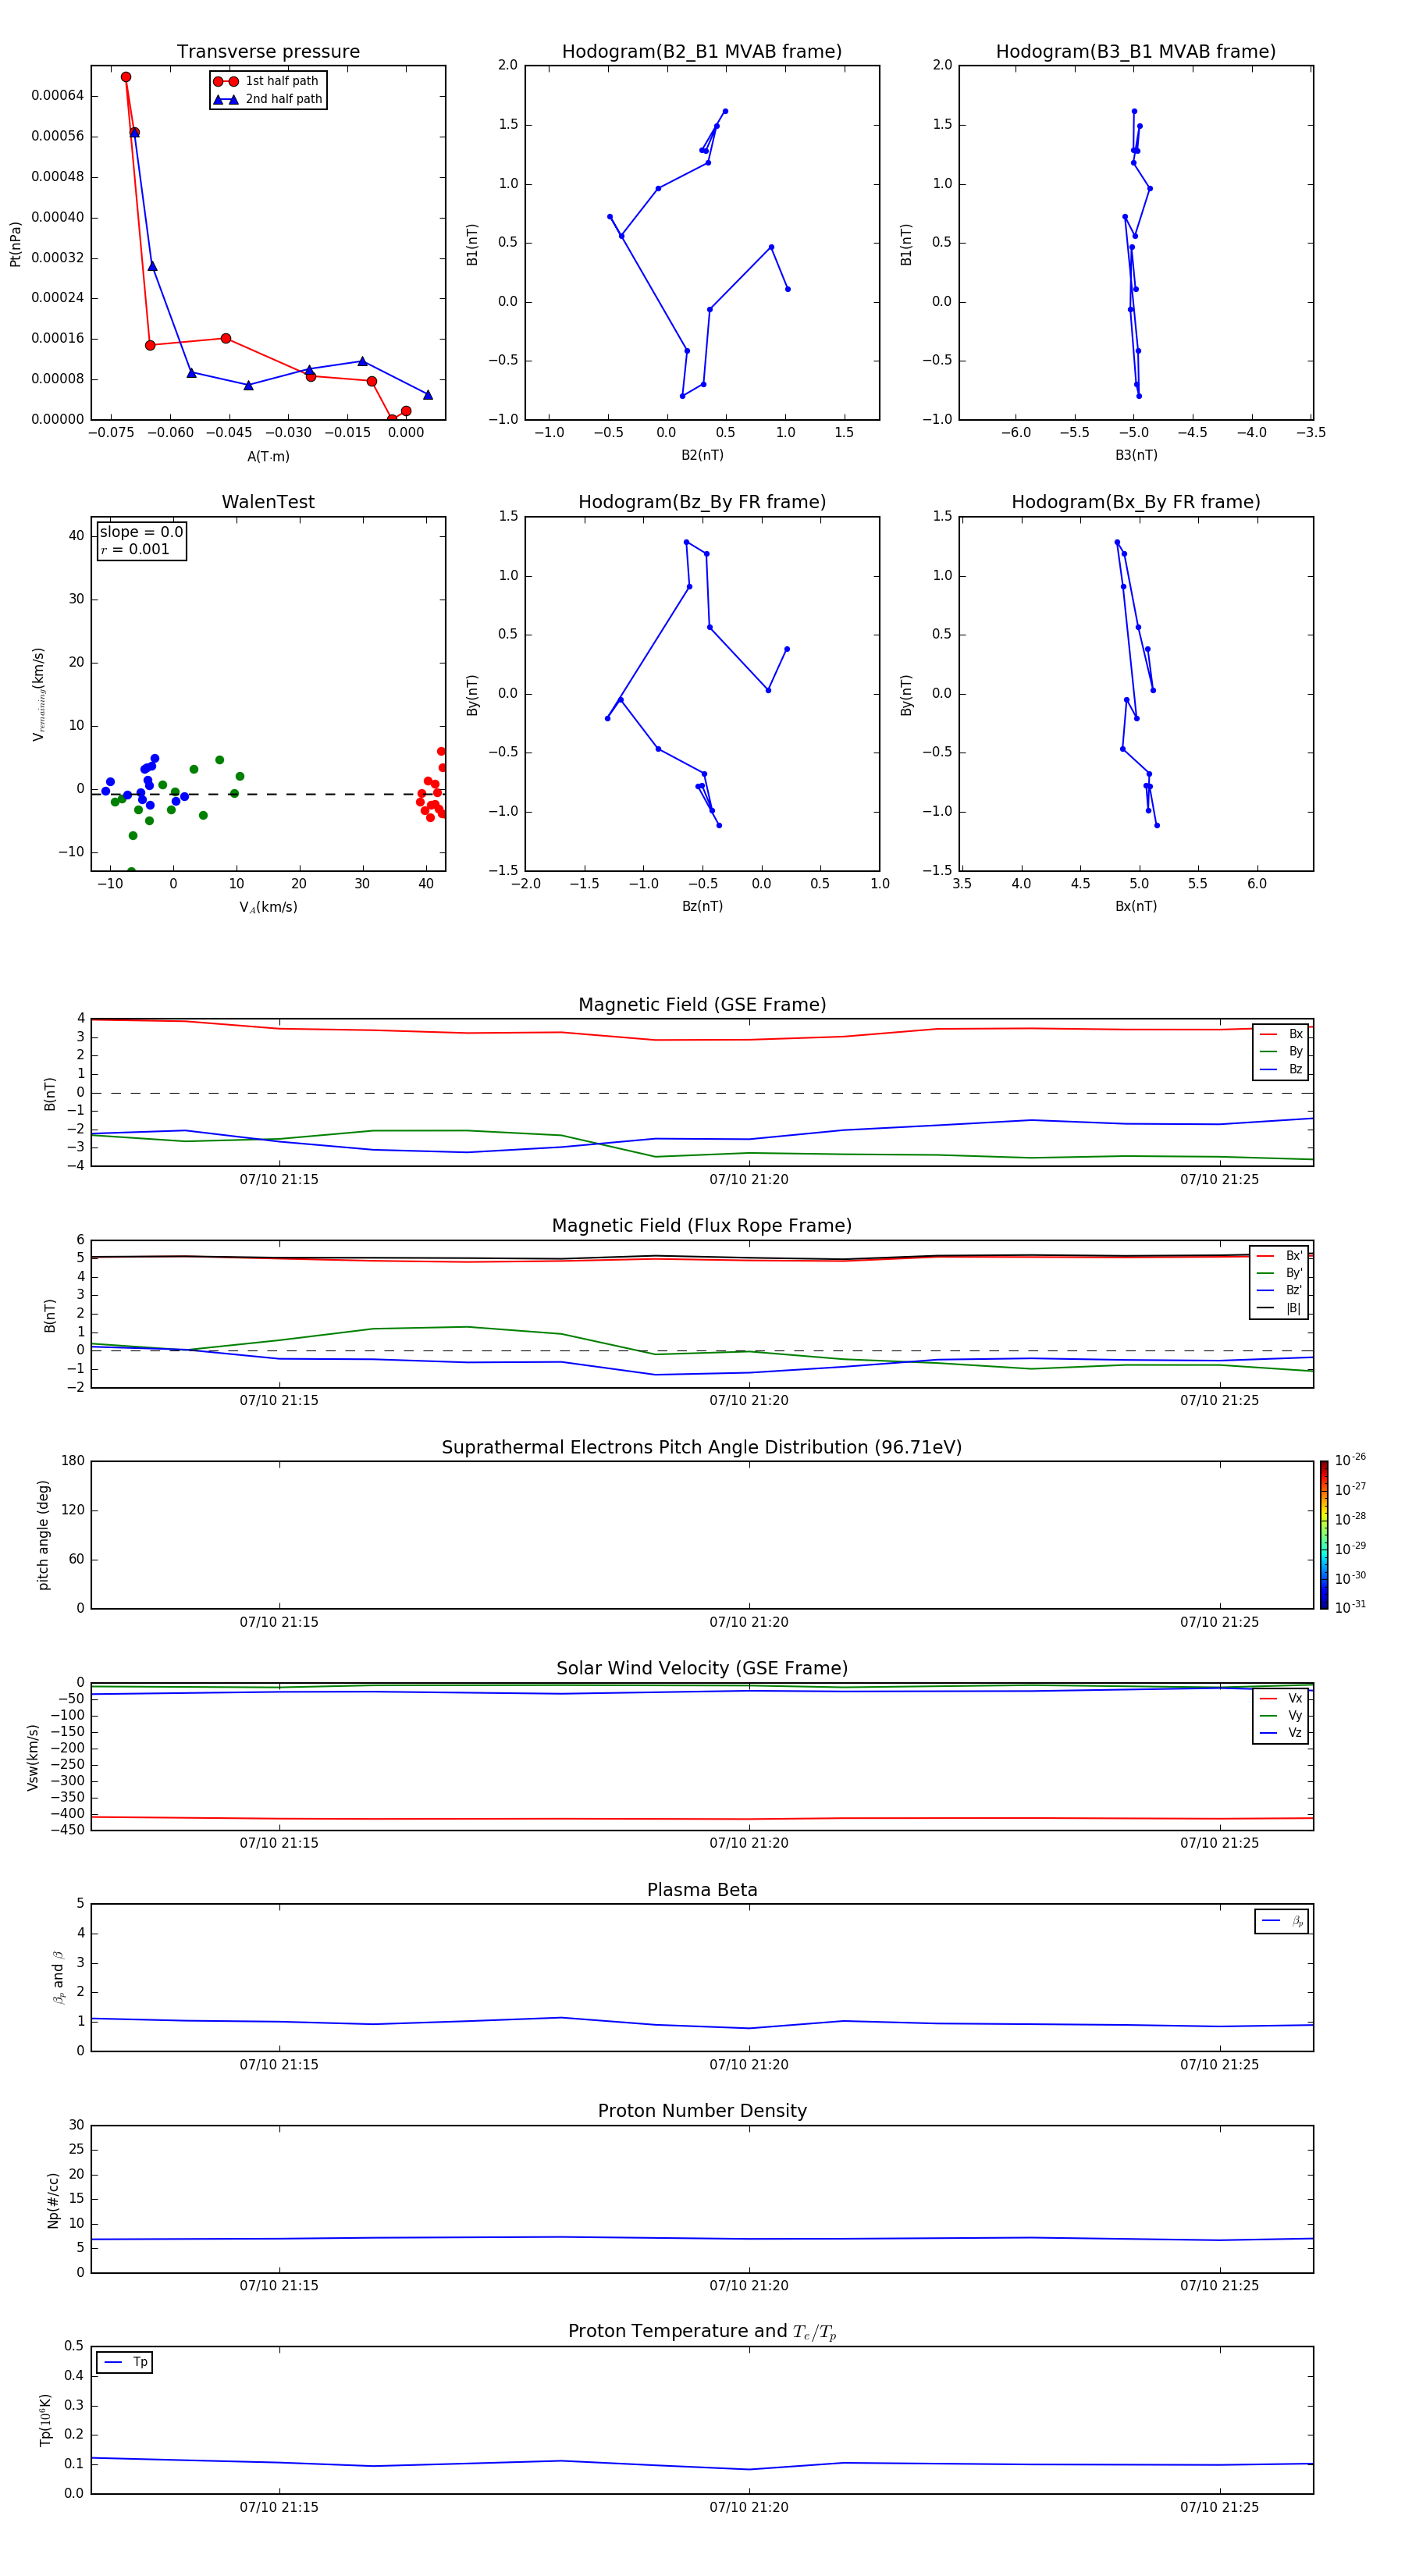The height and width of the screenshot is (2576, 1405).
Task: Click the "Plasma Beta" title
Action: (x=702, y=1890)
